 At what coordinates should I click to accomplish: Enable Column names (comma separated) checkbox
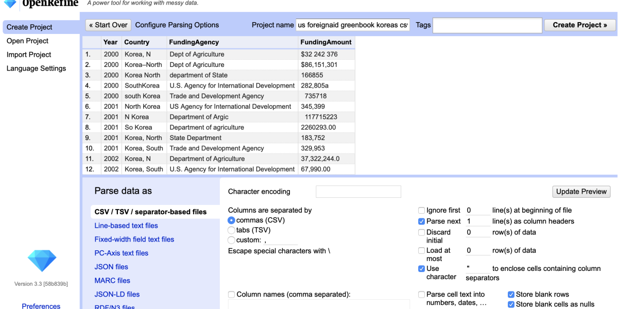point(232,295)
